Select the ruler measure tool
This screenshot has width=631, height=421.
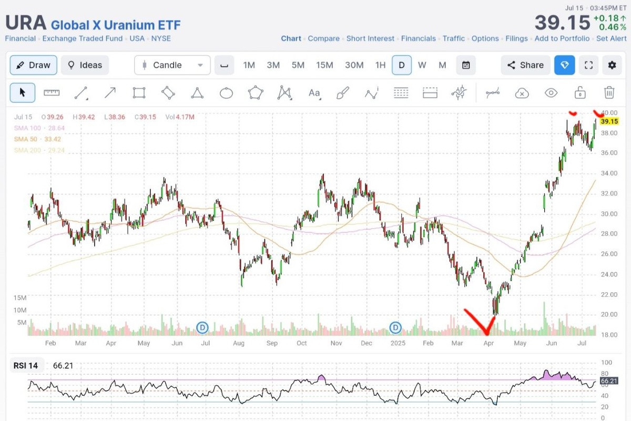coord(52,93)
